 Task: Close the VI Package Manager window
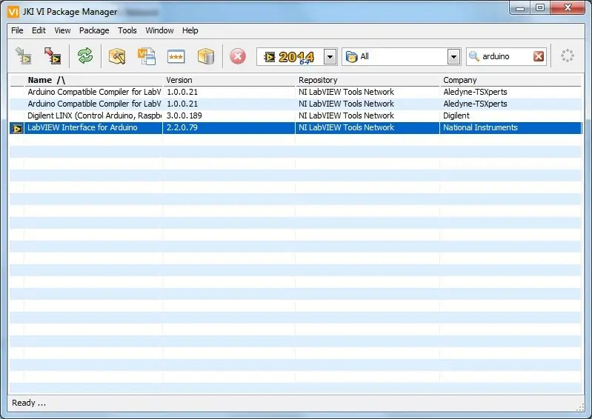(568, 7)
